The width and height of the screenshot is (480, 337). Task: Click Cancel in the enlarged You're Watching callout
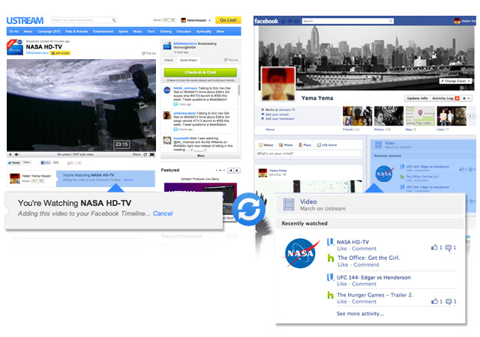[163, 213]
